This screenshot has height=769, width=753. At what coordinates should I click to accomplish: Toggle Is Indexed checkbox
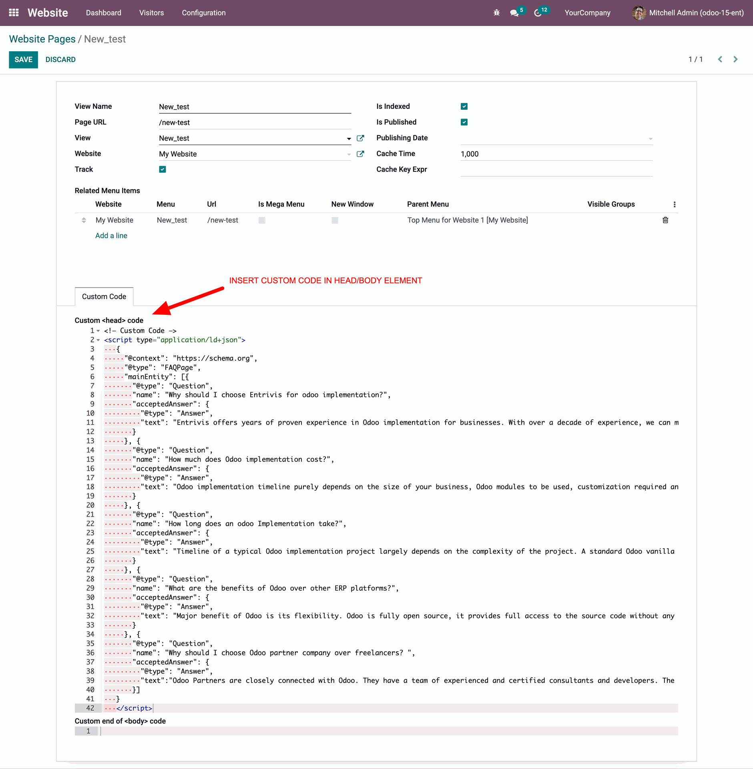[464, 106]
